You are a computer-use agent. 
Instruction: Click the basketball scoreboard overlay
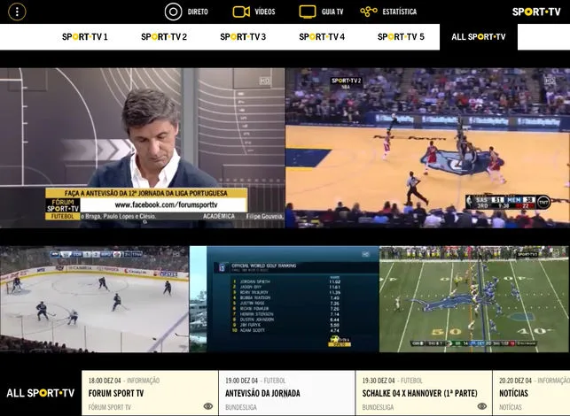[x=508, y=203]
